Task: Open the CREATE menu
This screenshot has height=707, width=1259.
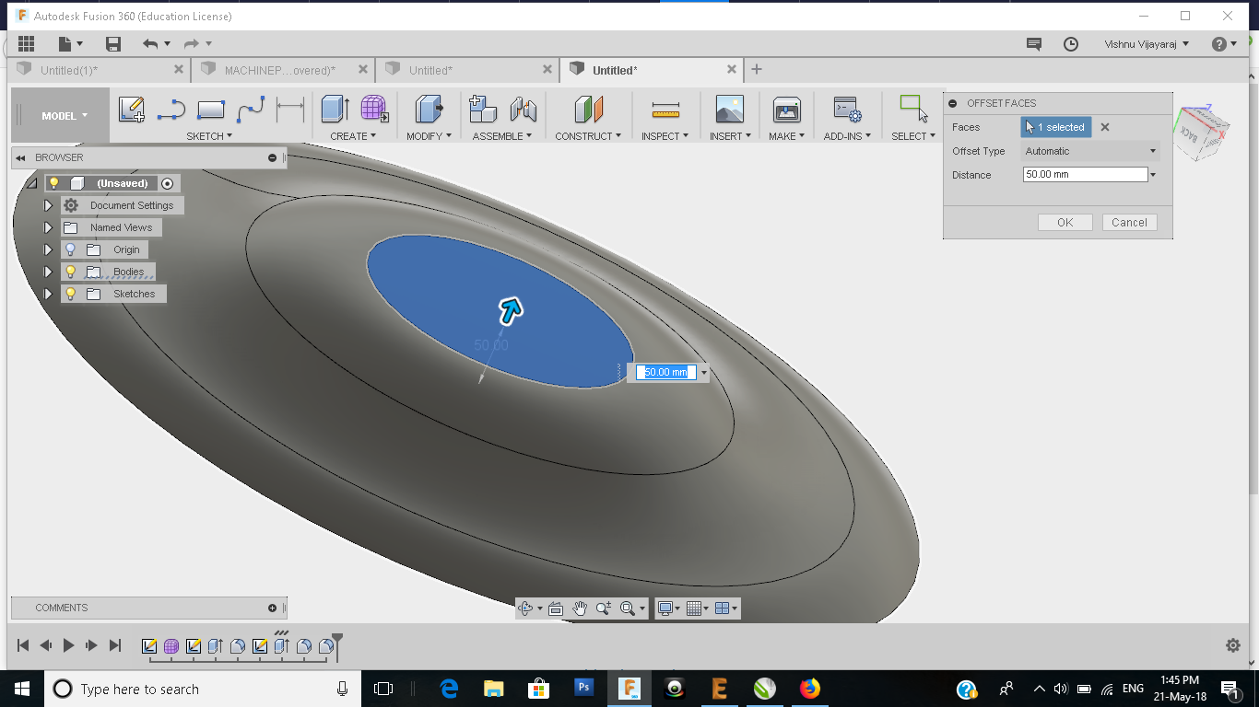Action: (x=353, y=136)
